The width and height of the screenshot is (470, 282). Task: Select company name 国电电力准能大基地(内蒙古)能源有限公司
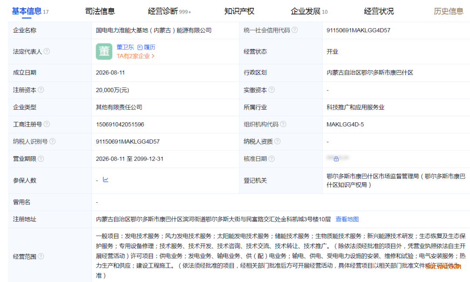pyautogui.click(x=154, y=30)
